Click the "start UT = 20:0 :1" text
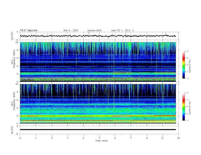This screenshot has height=155, width=201. (123, 30)
